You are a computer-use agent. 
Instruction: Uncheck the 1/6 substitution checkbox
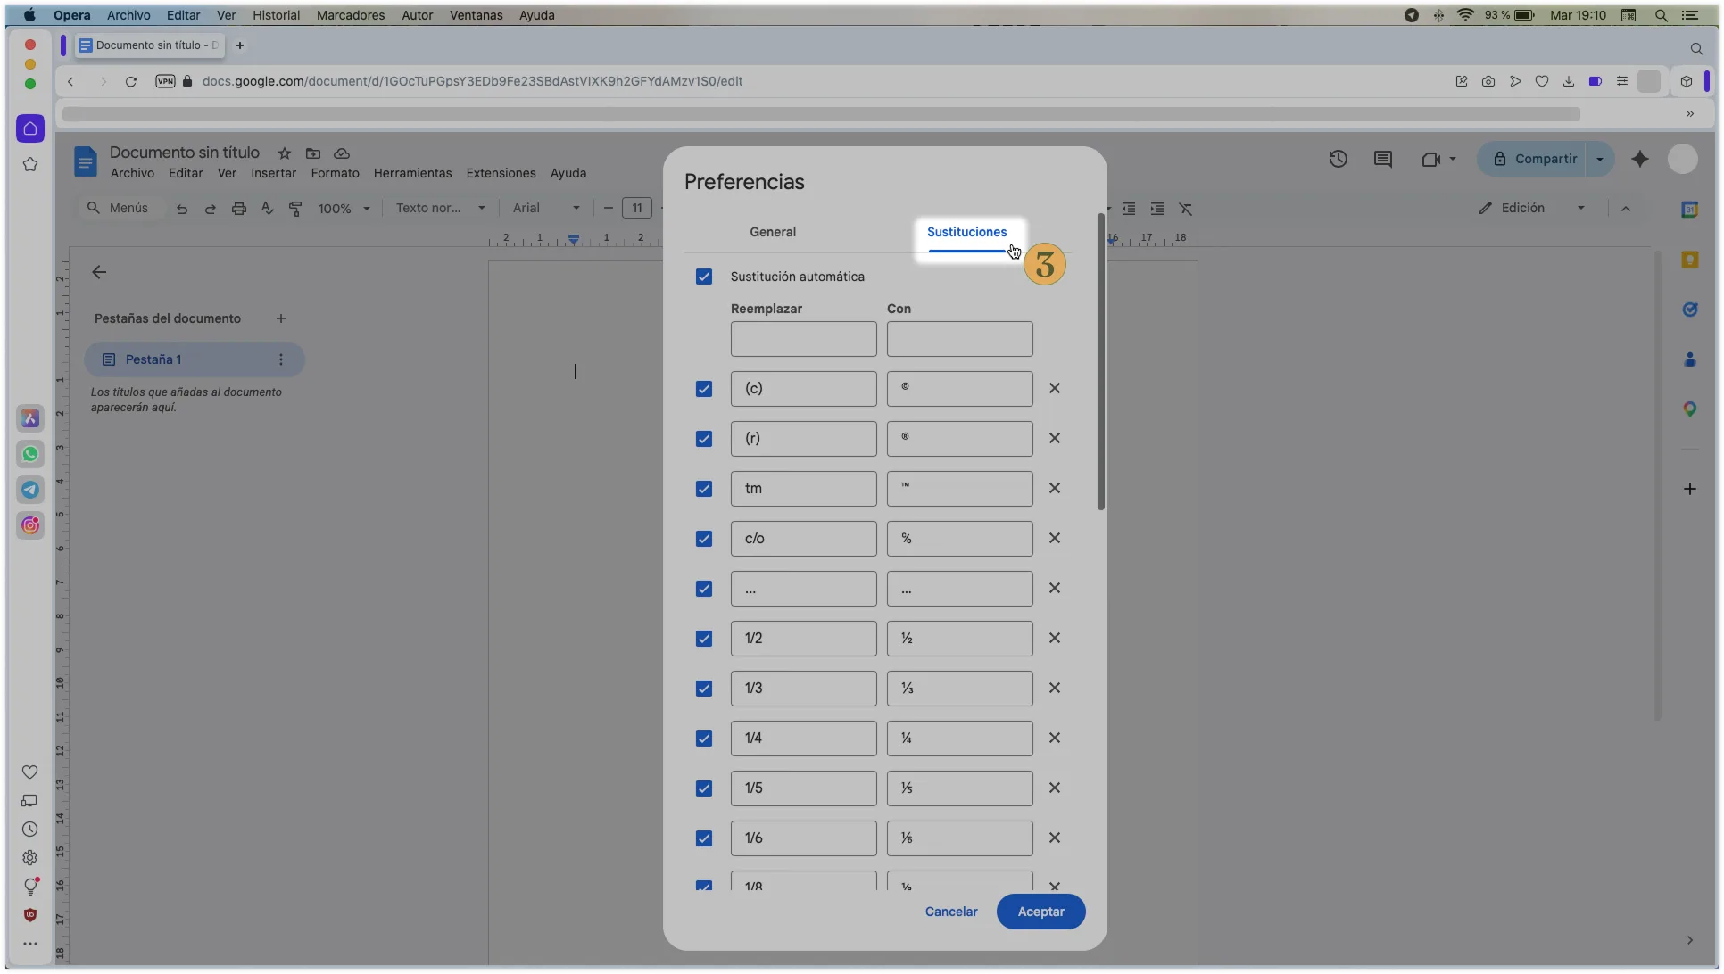(704, 838)
